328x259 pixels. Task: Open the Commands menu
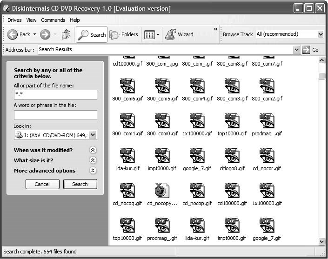click(x=53, y=20)
